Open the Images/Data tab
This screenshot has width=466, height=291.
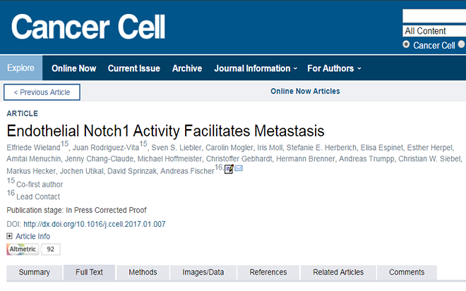[203, 272]
